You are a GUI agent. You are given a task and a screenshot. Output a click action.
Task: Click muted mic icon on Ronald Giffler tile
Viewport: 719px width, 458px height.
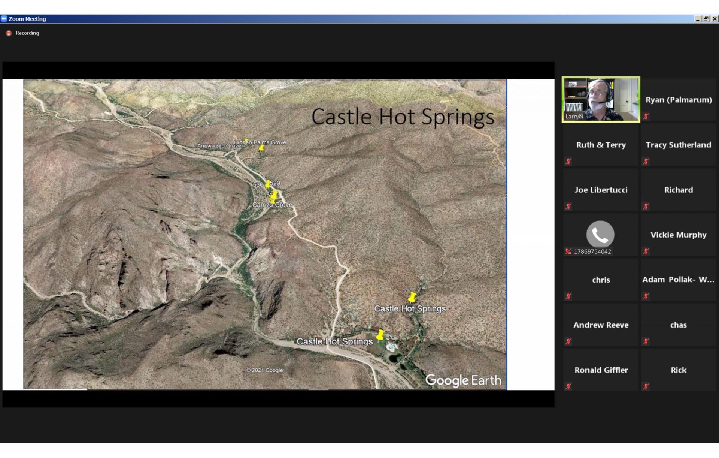[568, 386]
